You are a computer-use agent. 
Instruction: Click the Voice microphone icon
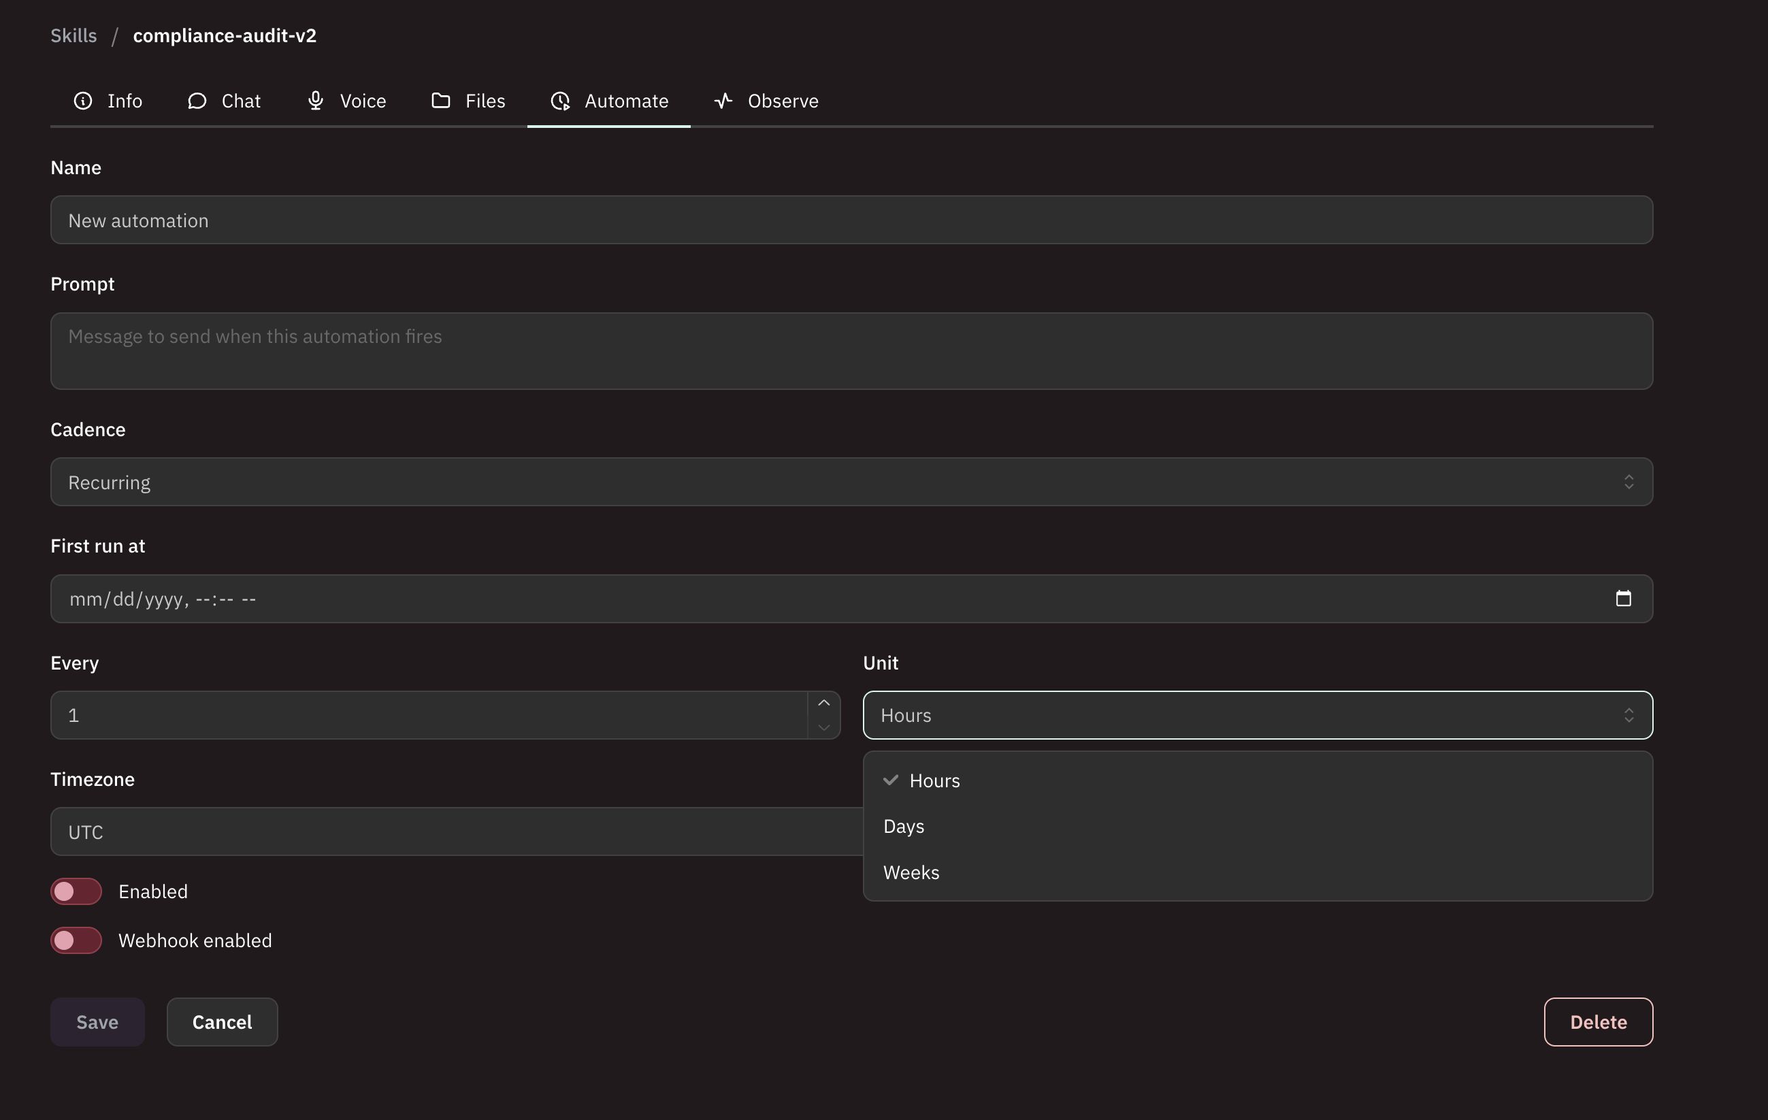click(316, 101)
